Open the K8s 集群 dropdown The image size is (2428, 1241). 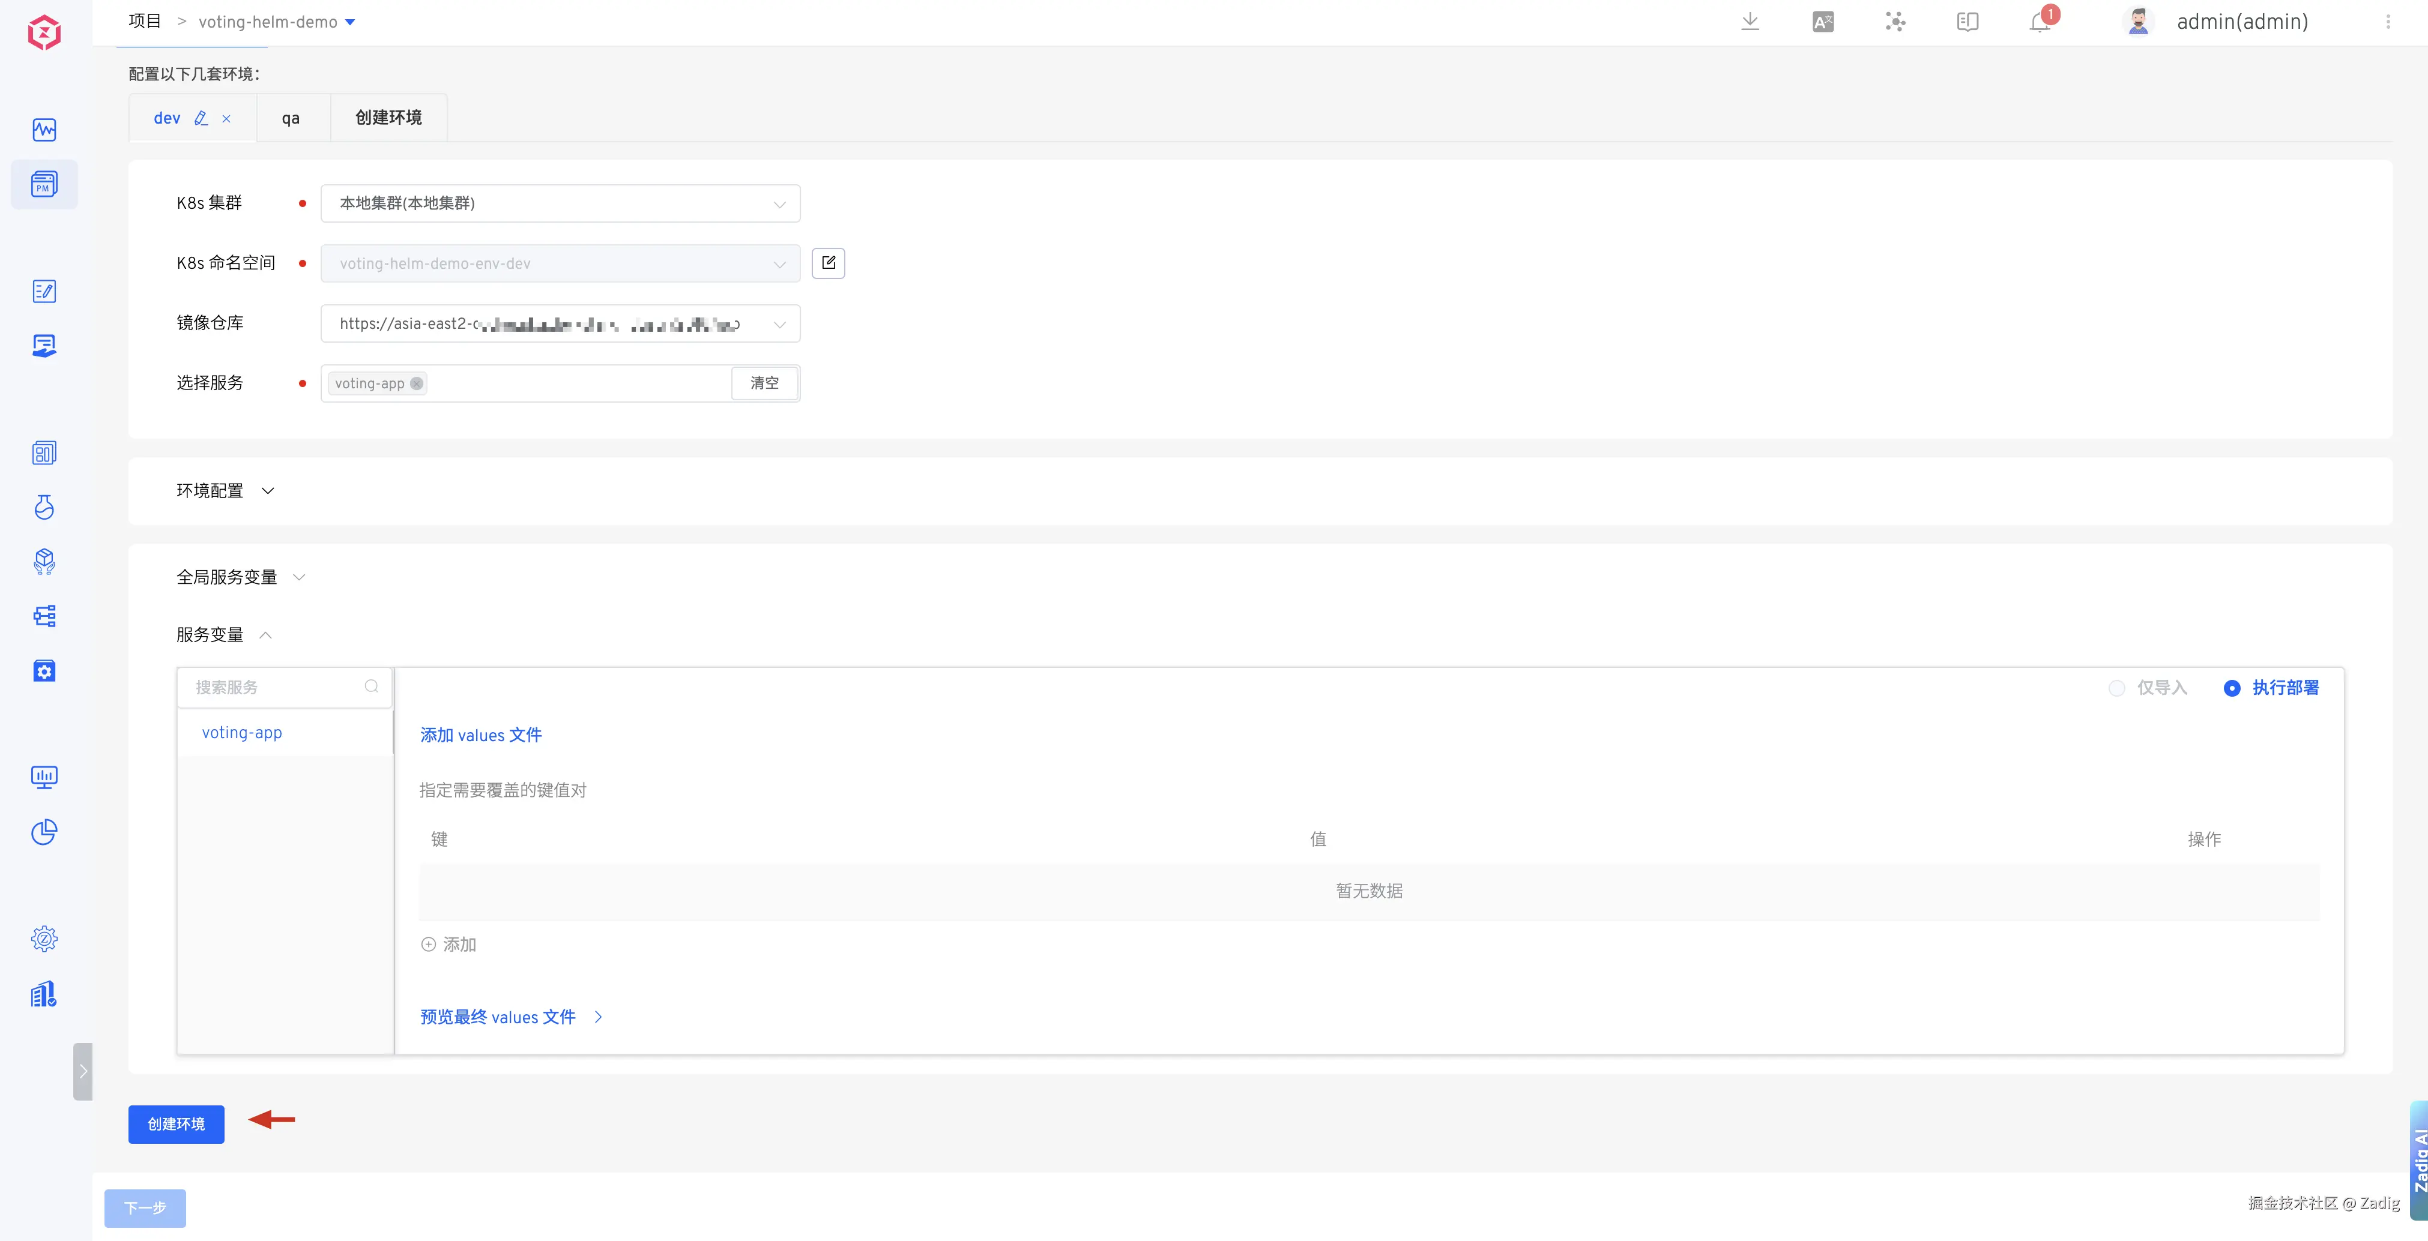(560, 203)
